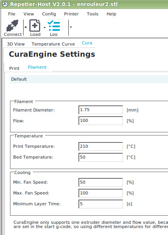168x235 pixels.
Task: Click the Flow label
Action: click(x=19, y=121)
